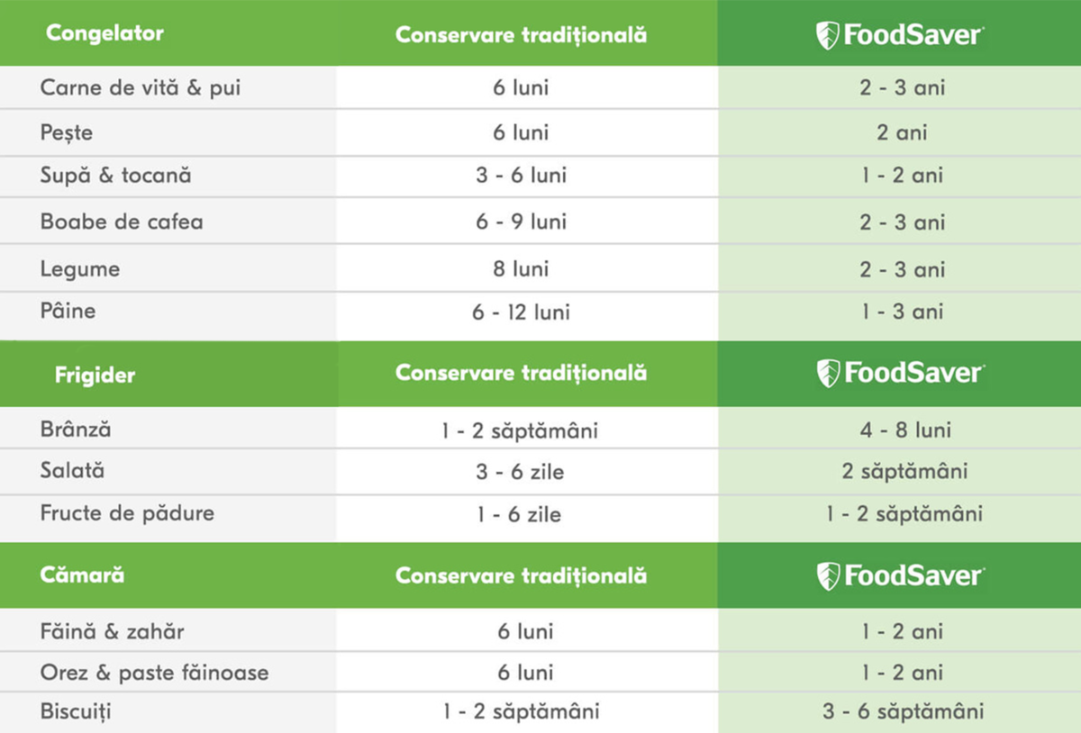Select the Biscuiți row label

[77, 711]
